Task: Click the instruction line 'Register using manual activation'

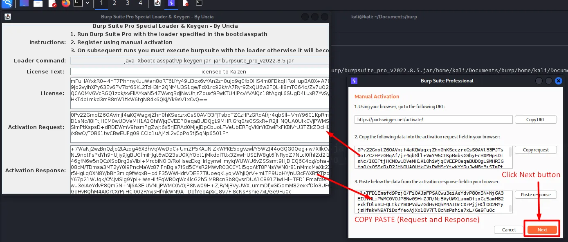Action: (x=121, y=42)
